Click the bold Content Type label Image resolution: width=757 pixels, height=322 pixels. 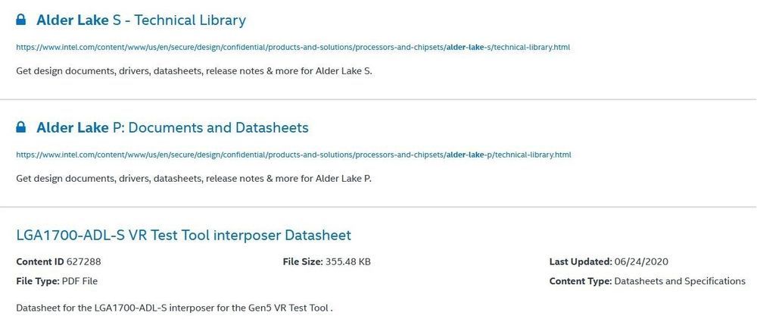click(x=581, y=281)
